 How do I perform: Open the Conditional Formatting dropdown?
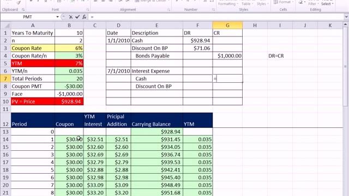pos(228,4)
